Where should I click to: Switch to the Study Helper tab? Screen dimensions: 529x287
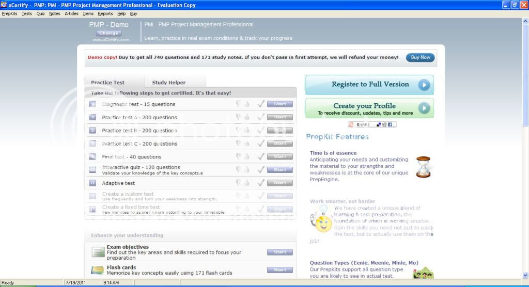coord(169,82)
